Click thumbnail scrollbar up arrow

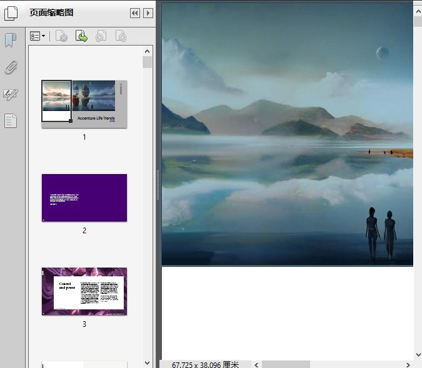[147, 51]
